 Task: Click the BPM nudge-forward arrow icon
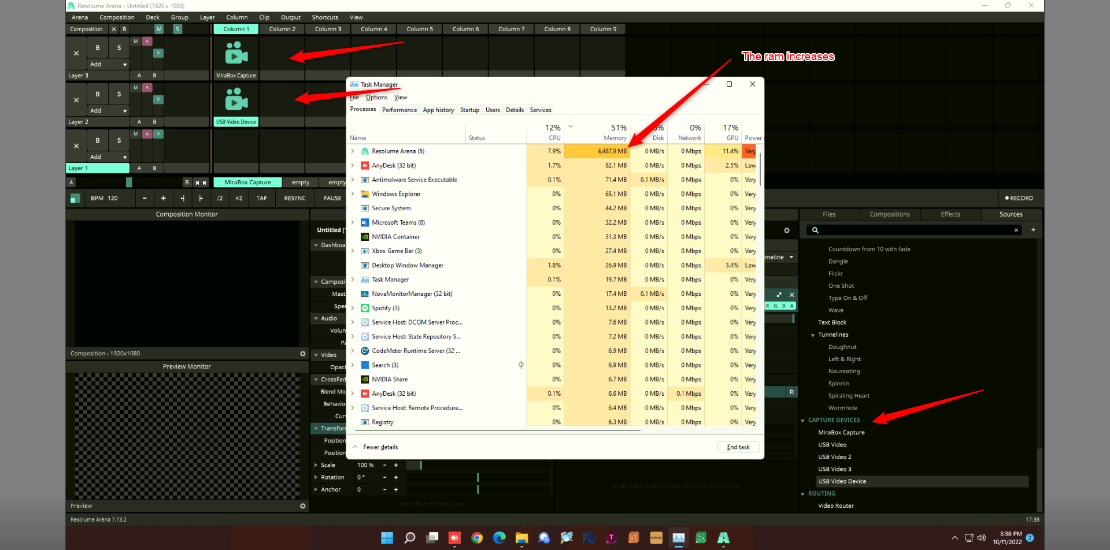tap(201, 198)
